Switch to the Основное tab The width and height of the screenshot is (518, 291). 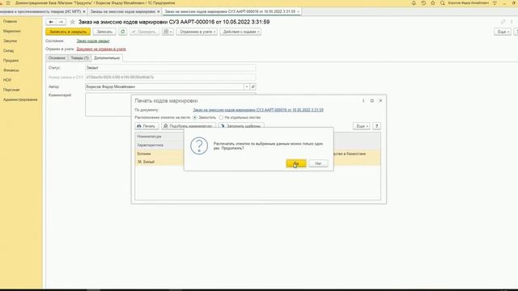tap(57, 58)
